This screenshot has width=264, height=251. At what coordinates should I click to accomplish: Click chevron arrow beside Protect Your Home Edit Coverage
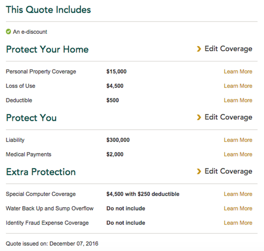[x=199, y=49]
